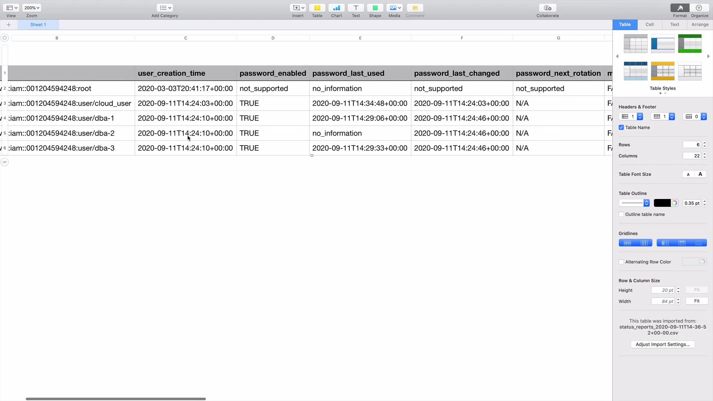This screenshot has width=713, height=401.
Task: Add a Text box via toolbar
Action: point(356,8)
